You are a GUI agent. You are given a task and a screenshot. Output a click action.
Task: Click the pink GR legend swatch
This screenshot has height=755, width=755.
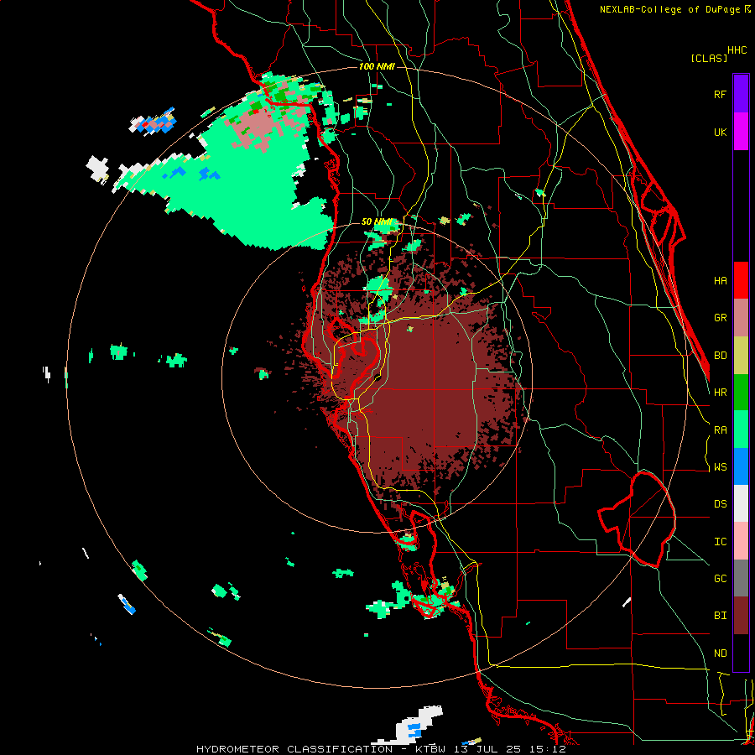tap(741, 318)
